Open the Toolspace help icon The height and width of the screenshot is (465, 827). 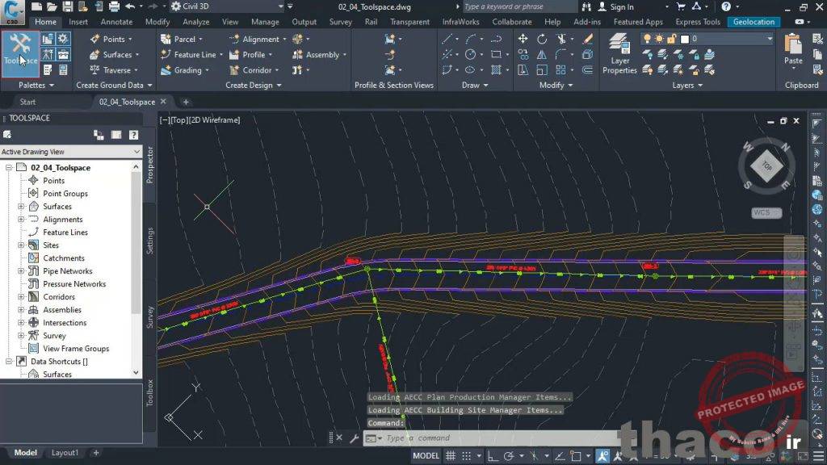pyautogui.click(x=133, y=135)
